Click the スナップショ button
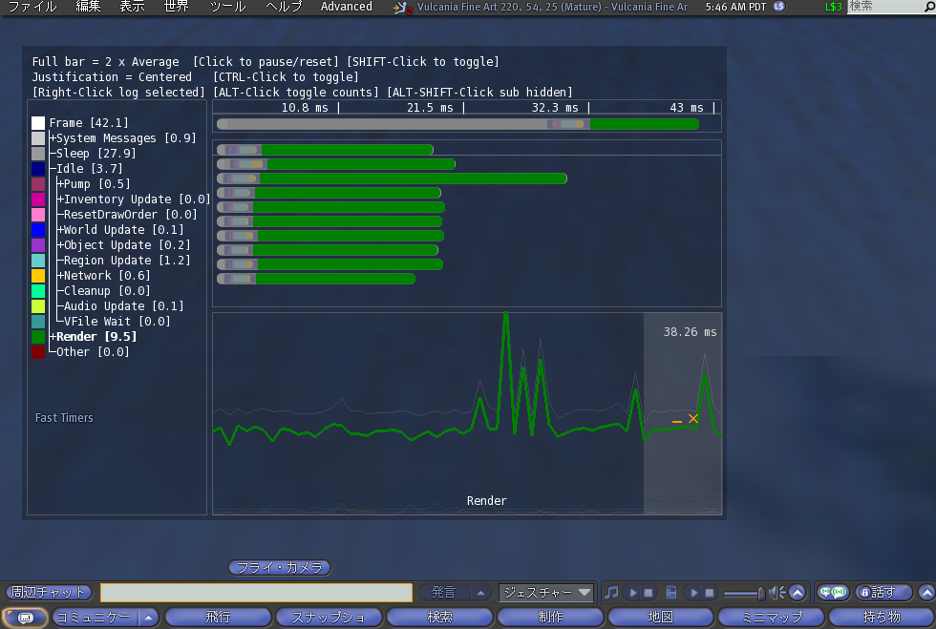This screenshot has height=629, width=936. 329,618
